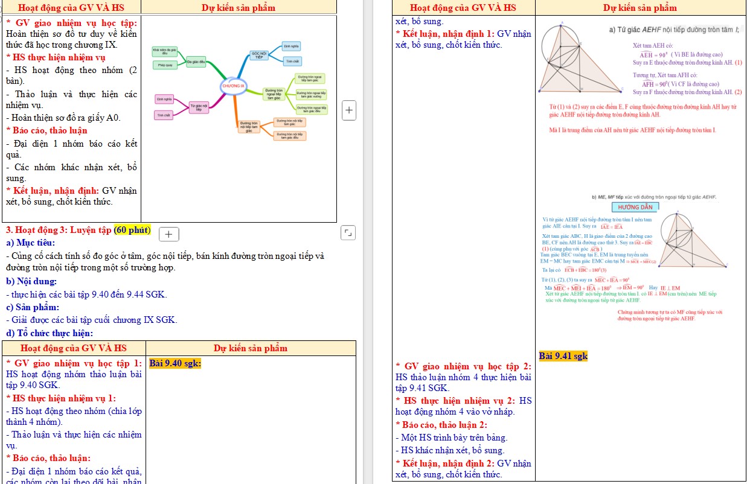Click the "3. Hoạt động 3: Luyện tập" heading
The image size is (747, 484).
58,230
